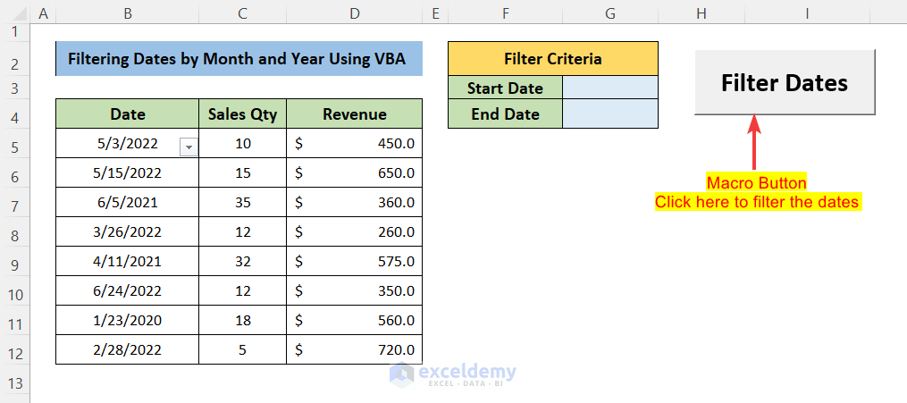
Task: Open the filter dropdown in the Date column
Action: pos(189,147)
